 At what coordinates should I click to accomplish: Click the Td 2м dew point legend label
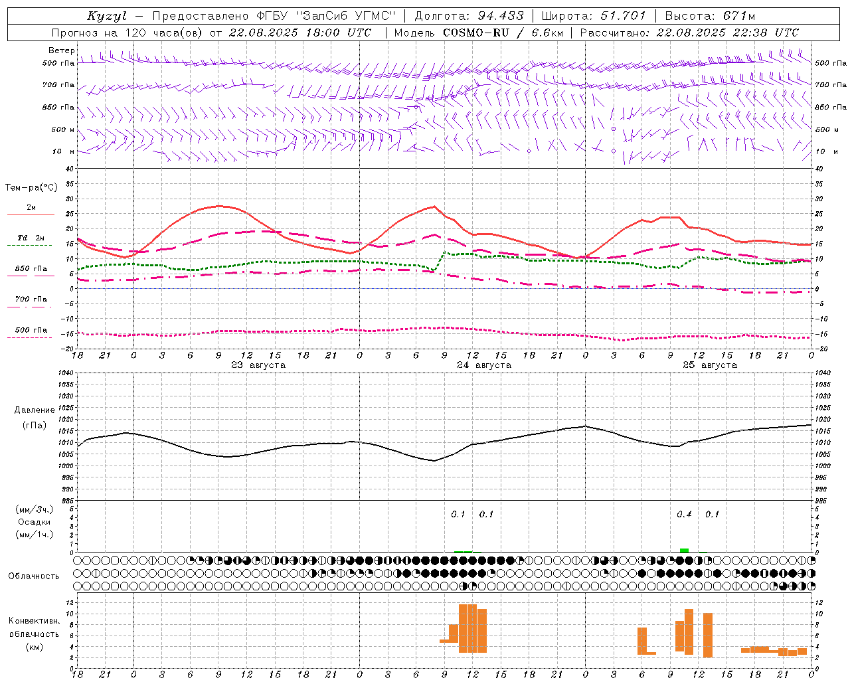(31, 238)
